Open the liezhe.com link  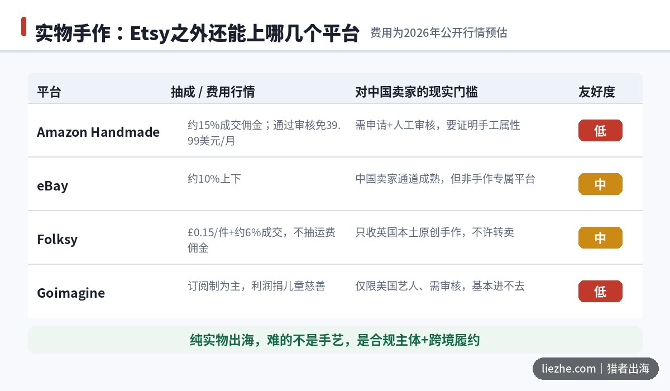569,369
